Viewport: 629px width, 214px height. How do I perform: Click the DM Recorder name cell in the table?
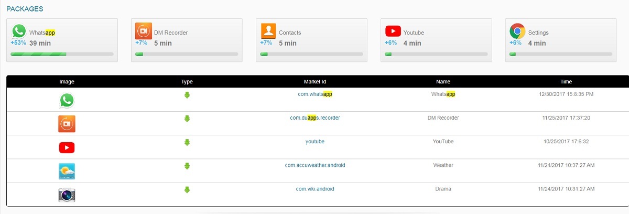pyautogui.click(x=443, y=117)
